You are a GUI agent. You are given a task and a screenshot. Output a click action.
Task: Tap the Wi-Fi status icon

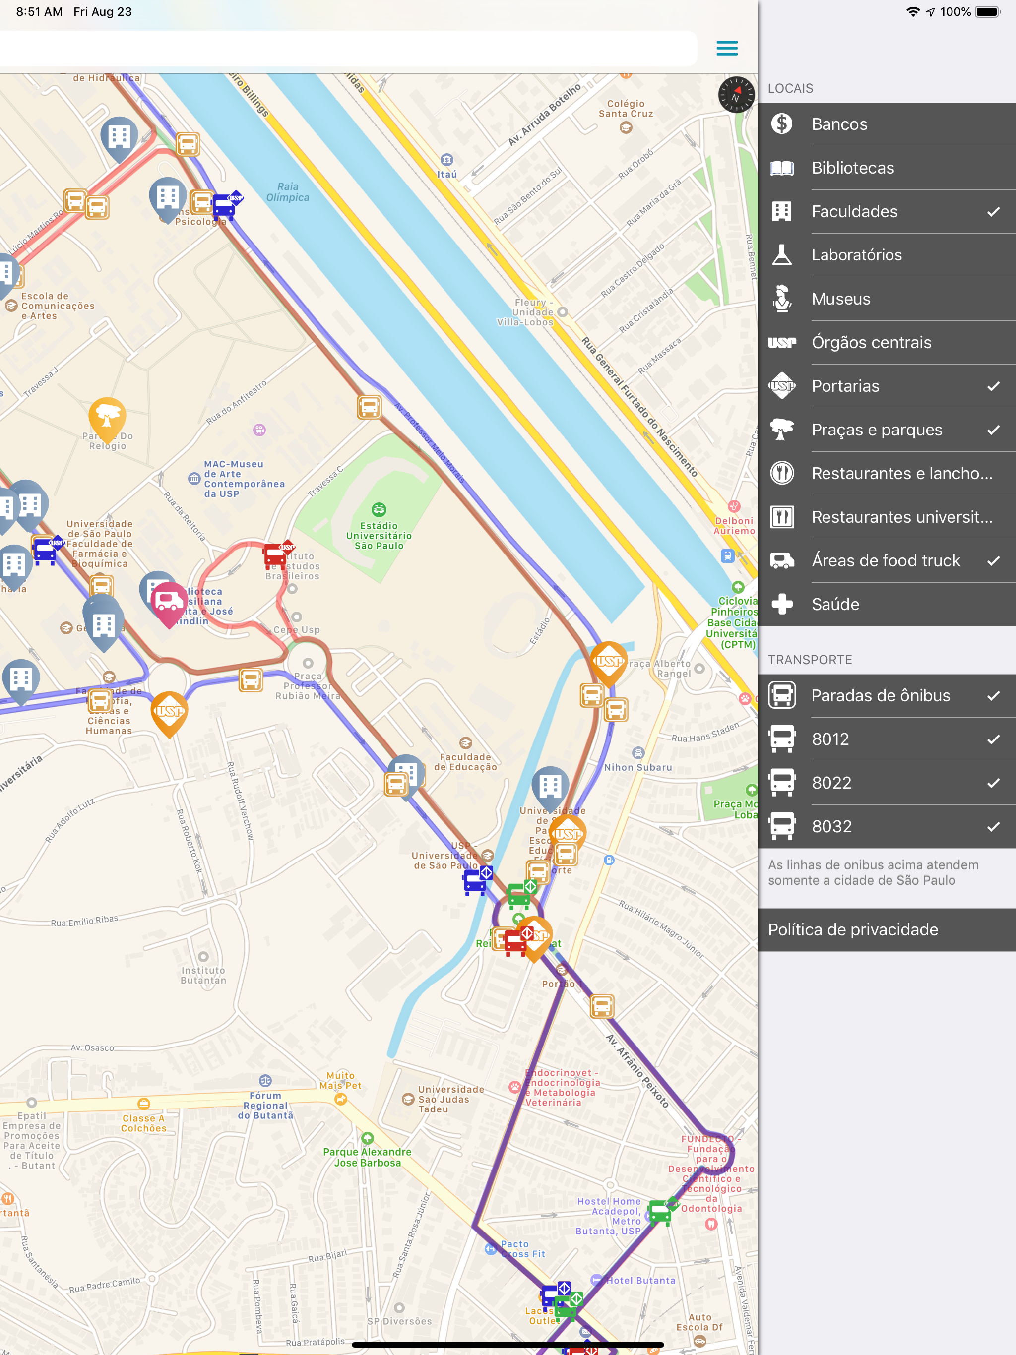point(912,11)
